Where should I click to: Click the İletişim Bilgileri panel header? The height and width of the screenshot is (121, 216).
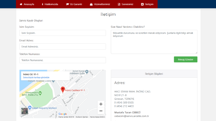[x=154, y=74]
